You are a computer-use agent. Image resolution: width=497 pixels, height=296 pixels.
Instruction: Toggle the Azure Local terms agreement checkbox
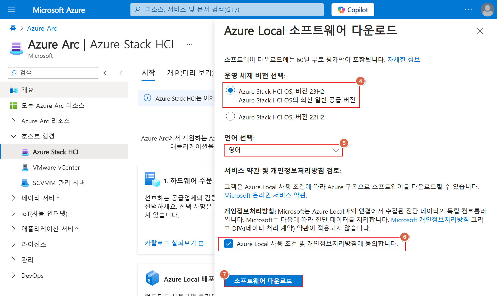point(229,243)
